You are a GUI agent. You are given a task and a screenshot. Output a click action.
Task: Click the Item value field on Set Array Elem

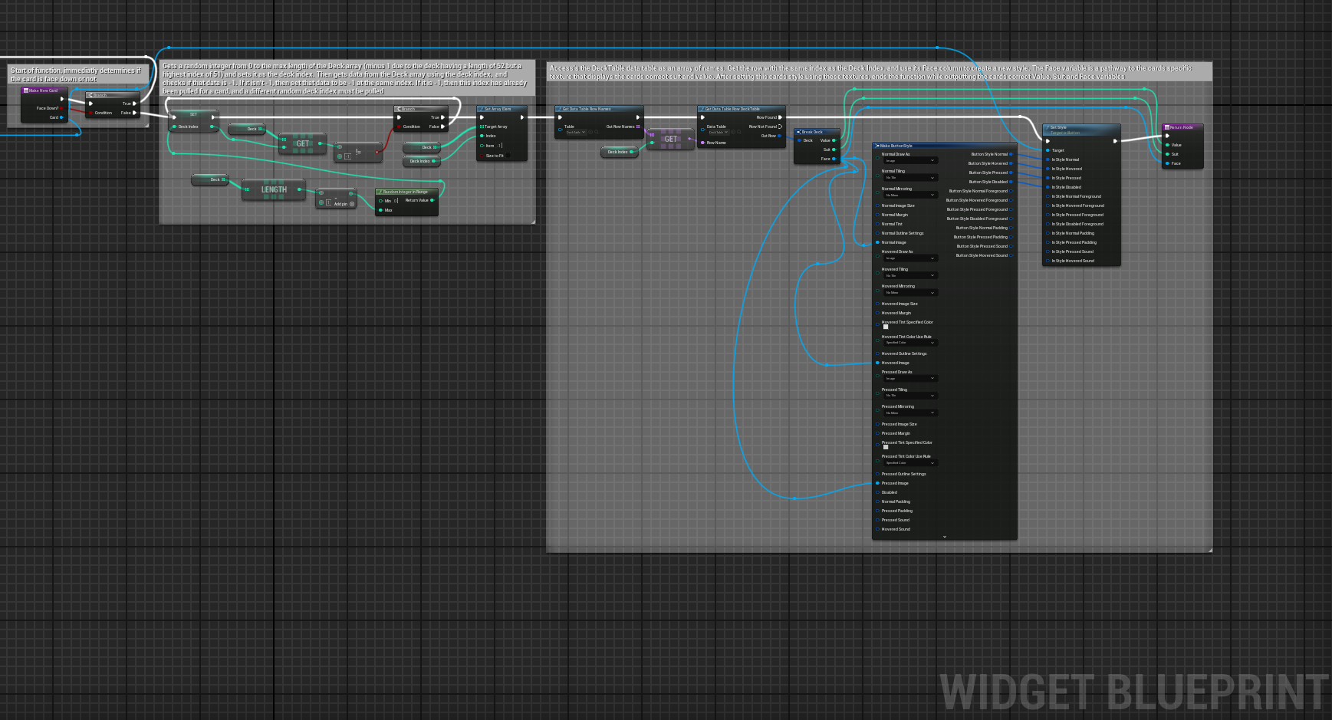[499, 146]
